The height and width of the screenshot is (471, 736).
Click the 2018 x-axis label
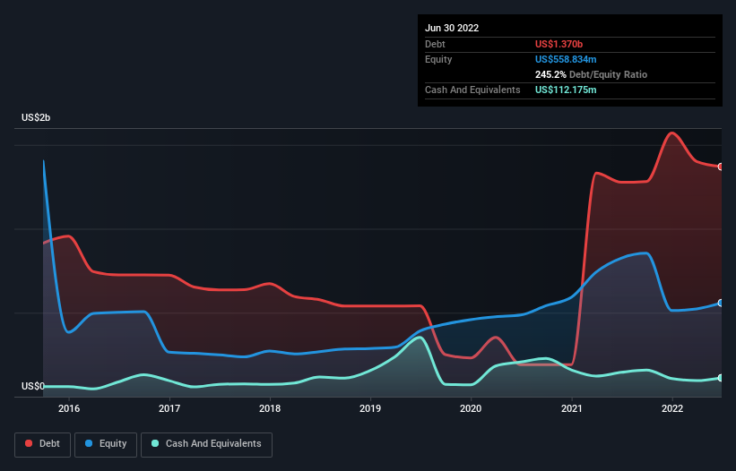pos(270,408)
